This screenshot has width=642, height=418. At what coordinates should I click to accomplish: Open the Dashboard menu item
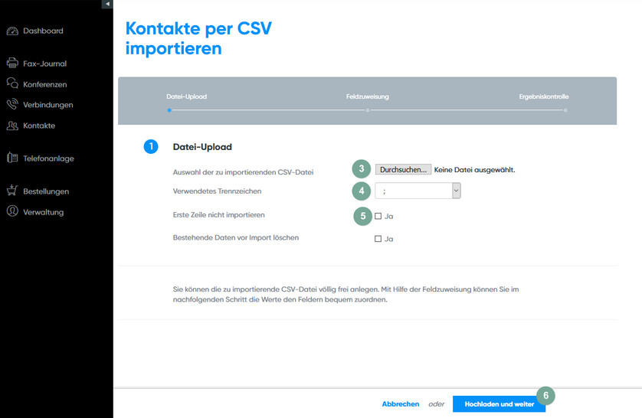(43, 31)
